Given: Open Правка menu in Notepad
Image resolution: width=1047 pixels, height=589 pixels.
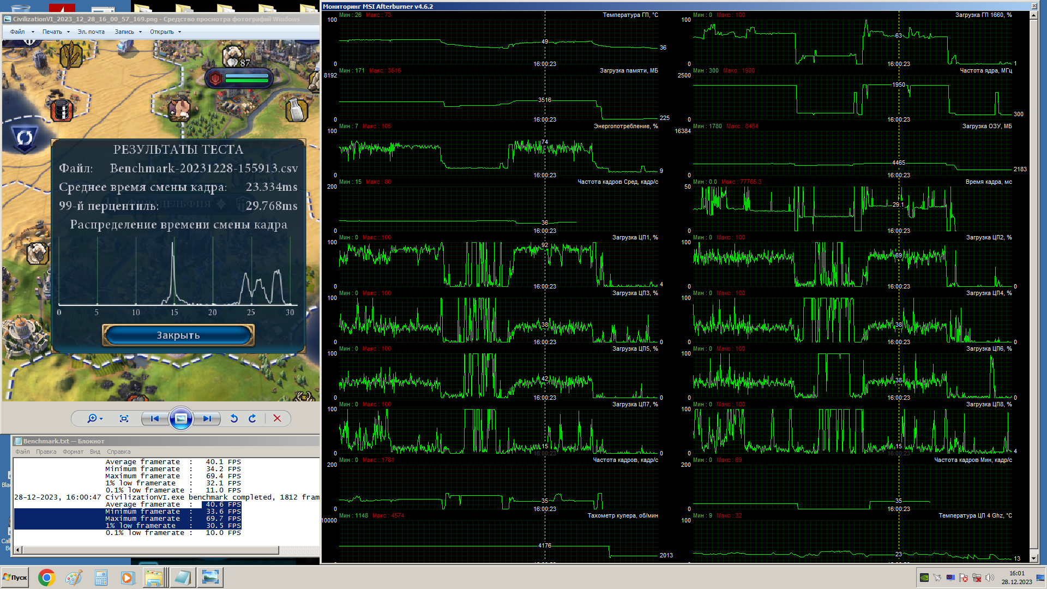Looking at the screenshot, I should [x=46, y=452].
